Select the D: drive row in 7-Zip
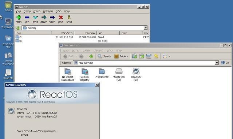This screenshot has height=139, width=233. tap(82, 41)
